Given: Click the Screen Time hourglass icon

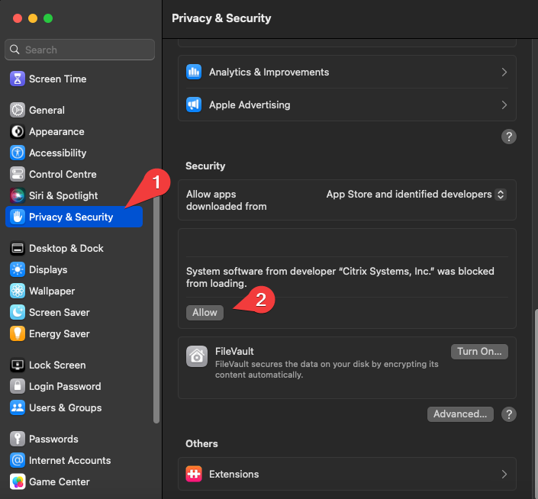Looking at the screenshot, I should (17, 79).
